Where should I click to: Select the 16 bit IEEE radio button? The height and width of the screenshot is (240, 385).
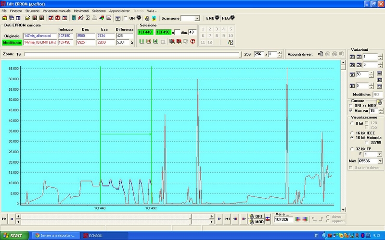coord(351,132)
